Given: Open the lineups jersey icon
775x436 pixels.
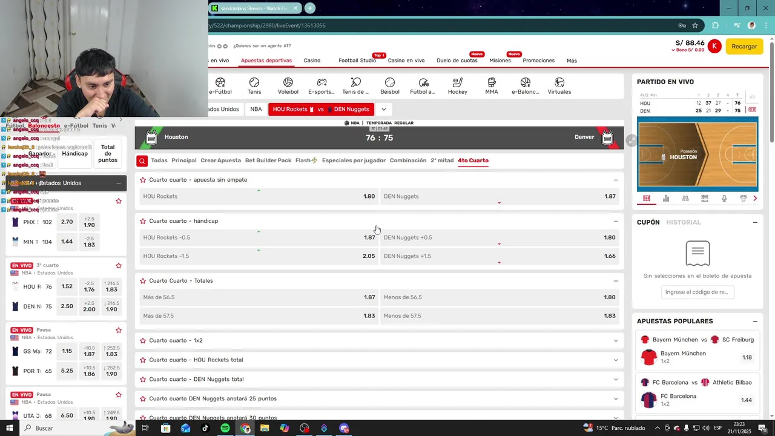Looking at the screenshot, I should tap(744, 198).
